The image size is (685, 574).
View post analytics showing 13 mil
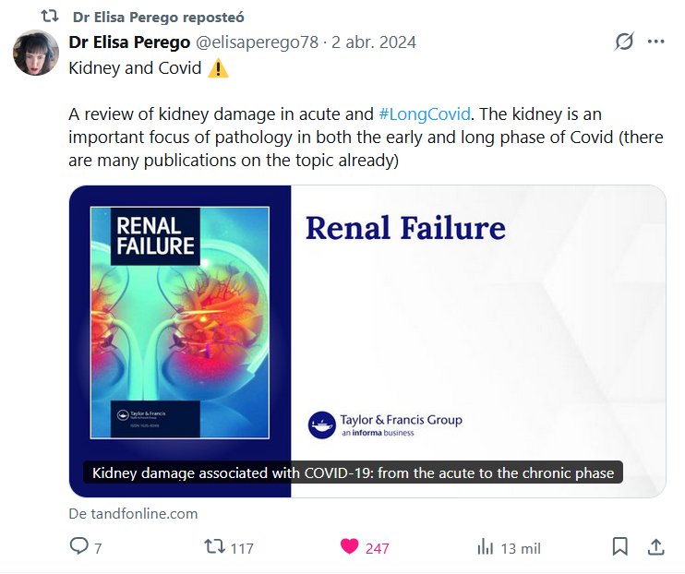click(x=486, y=546)
